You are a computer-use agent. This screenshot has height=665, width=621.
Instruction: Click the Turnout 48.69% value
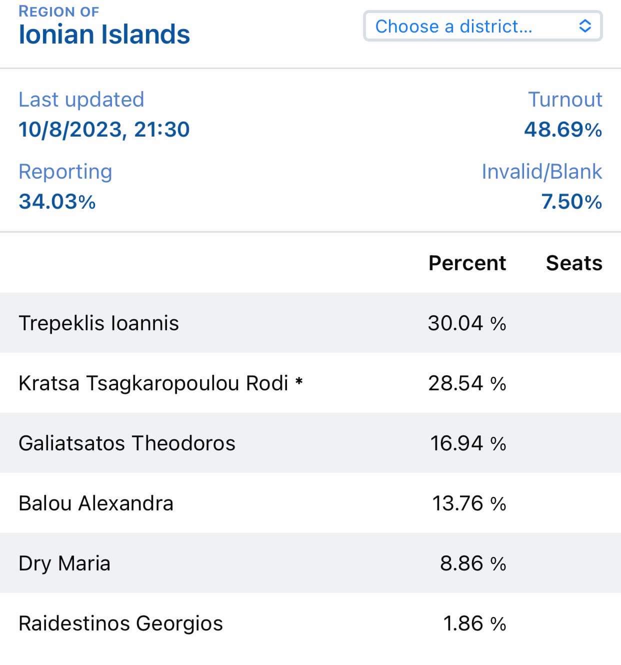(x=563, y=130)
